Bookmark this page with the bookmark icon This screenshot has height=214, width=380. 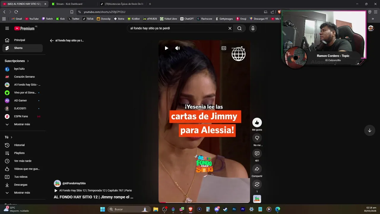click(x=72, y=12)
